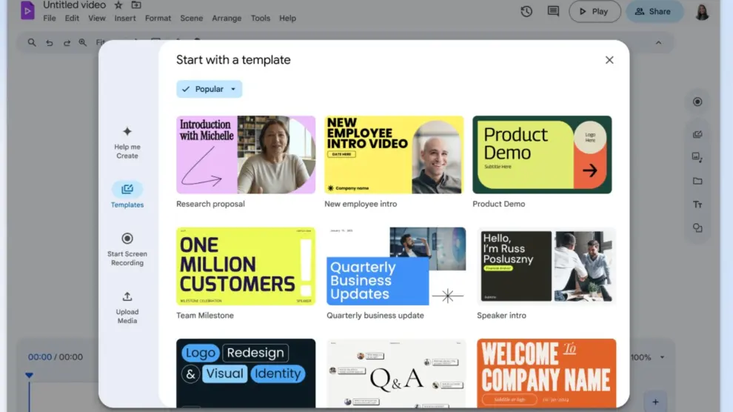Click the record button in right panel
This screenshot has width=733, height=412.
697,102
